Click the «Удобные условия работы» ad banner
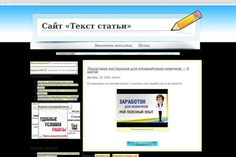The height and width of the screenshot is (157, 236). click(53, 124)
